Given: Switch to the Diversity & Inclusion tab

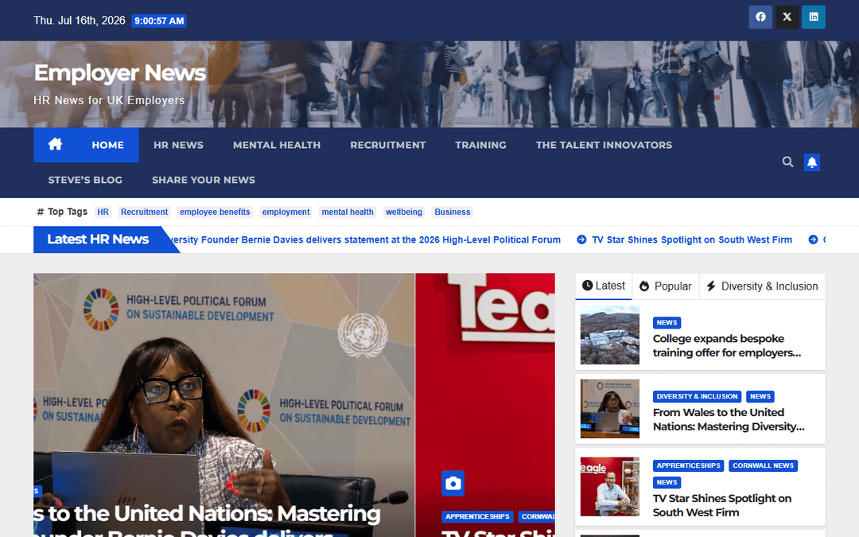Looking at the screenshot, I should [x=762, y=286].
